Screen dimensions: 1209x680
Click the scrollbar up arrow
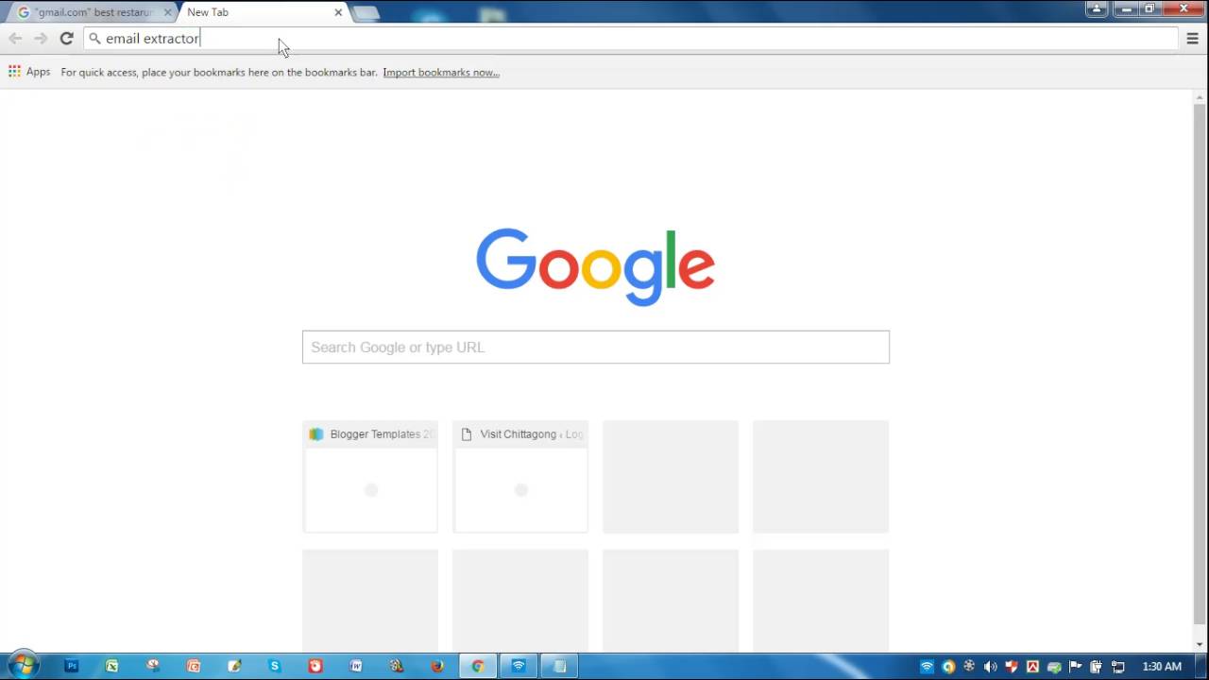pyautogui.click(x=1200, y=97)
